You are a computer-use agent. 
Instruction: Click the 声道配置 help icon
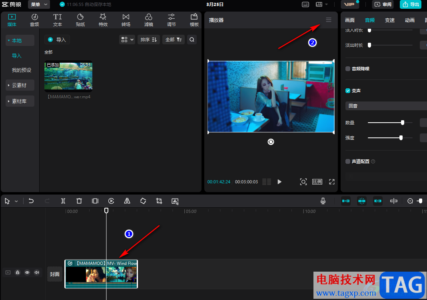point(373,161)
